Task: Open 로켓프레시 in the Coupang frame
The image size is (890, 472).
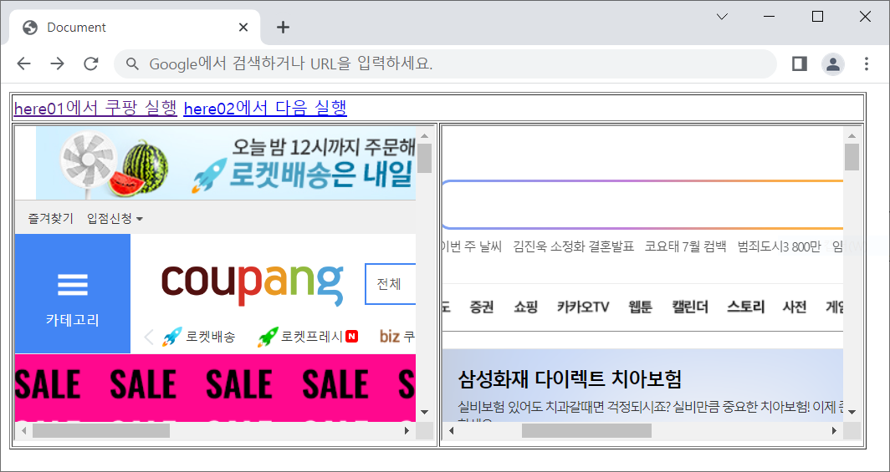Action: (x=307, y=338)
